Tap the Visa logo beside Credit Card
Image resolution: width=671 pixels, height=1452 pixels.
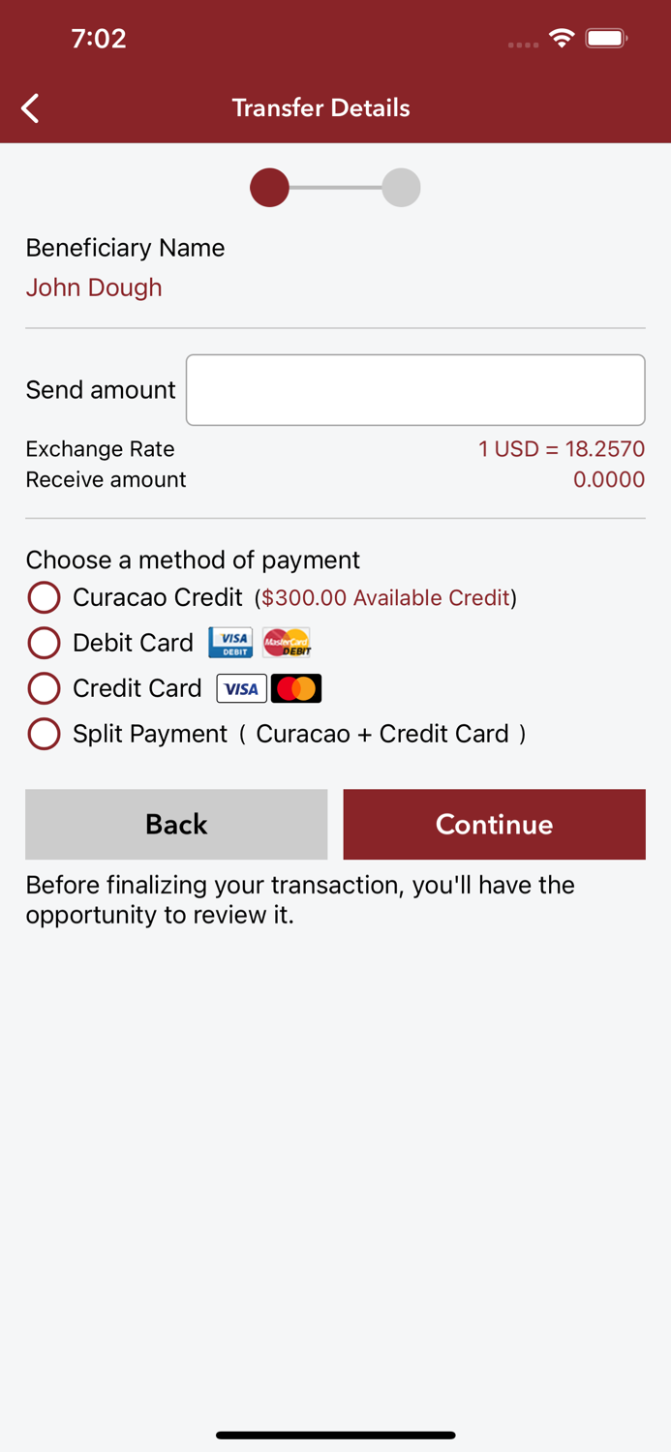[x=241, y=687]
